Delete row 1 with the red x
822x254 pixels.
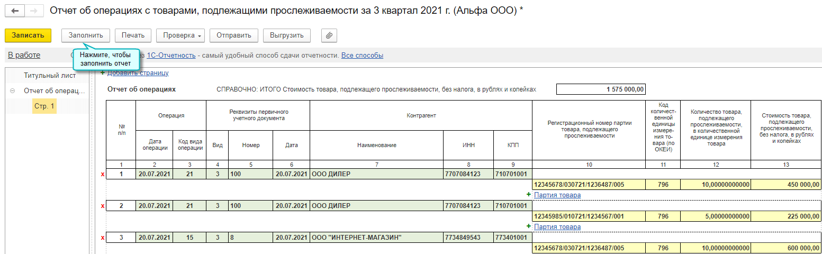103,174
